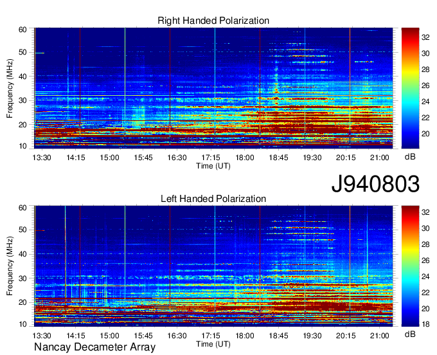Click the lower plot's dB color bar

point(410,266)
